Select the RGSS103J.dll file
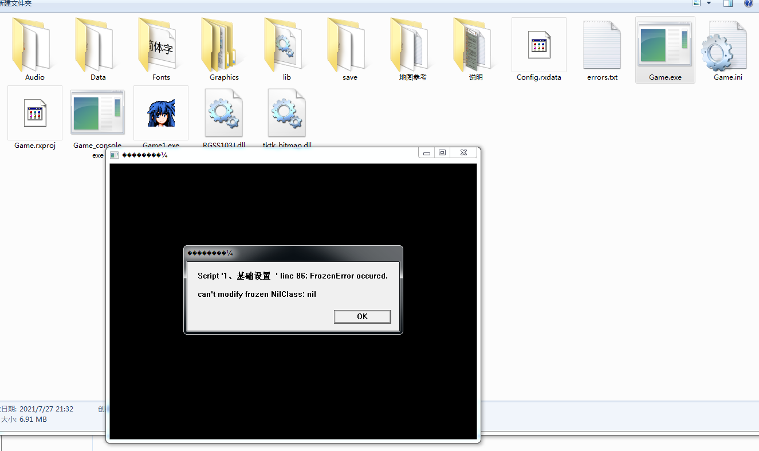This screenshot has height=451, width=759. pyautogui.click(x=224, y=118)
